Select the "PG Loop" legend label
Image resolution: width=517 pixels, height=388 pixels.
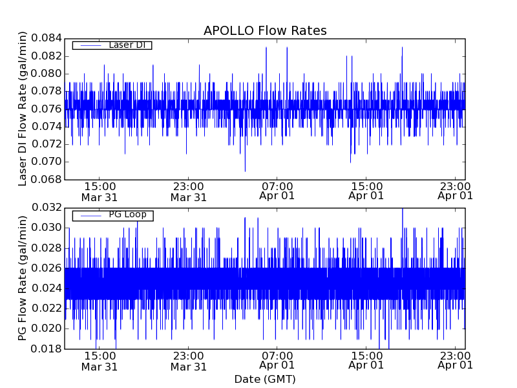pyautogui.click(x=127, y=215)
